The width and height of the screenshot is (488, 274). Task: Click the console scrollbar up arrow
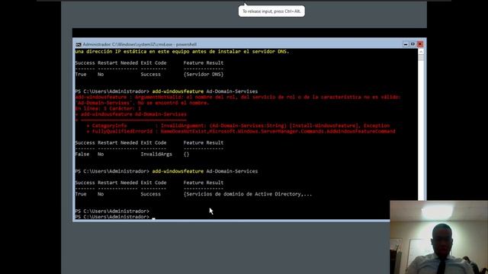click(x=421, y=52)
